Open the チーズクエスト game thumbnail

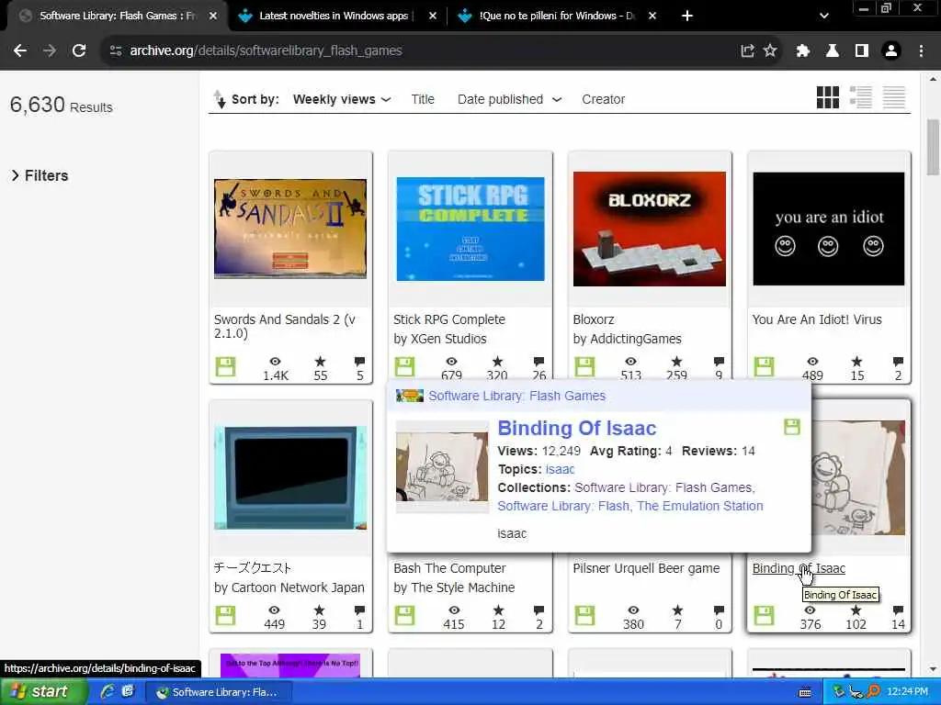[290, 477]
